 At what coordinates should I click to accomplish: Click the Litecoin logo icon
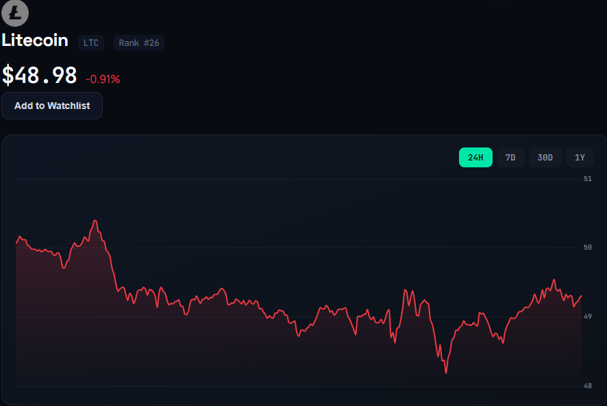[x=14, y=13]
